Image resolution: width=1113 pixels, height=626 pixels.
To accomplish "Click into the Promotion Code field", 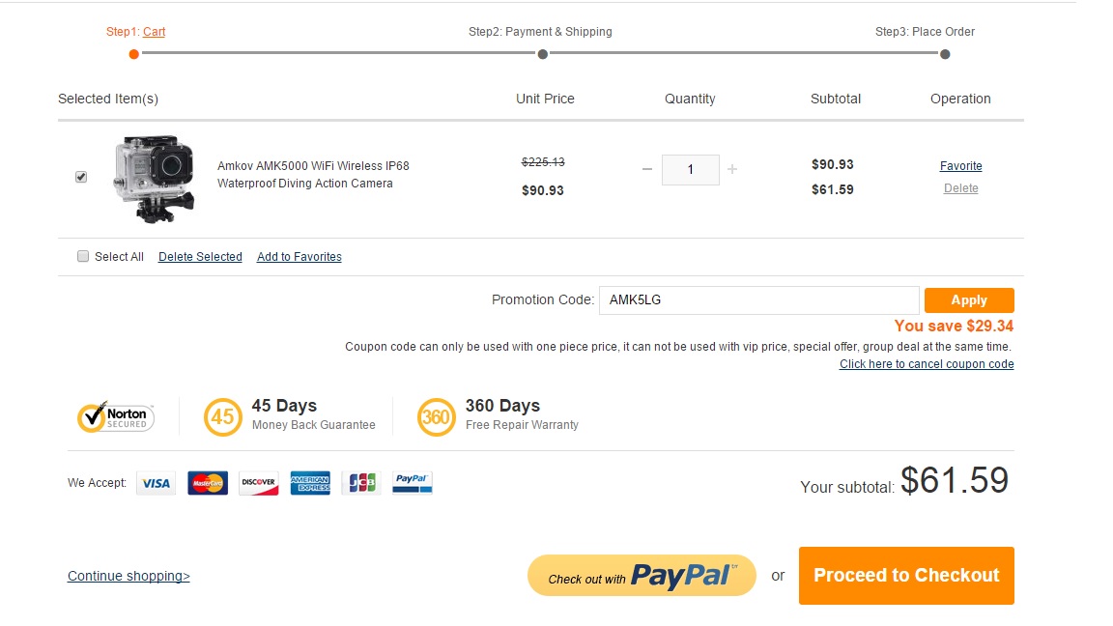I will 758,300.
